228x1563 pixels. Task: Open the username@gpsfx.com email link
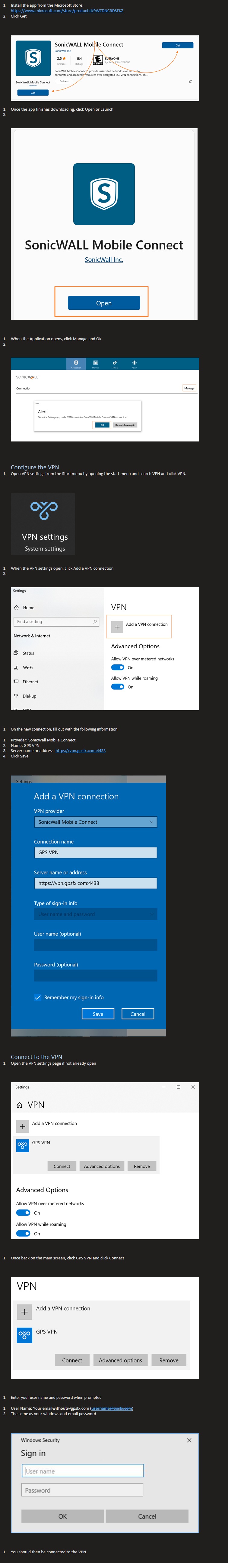point(111,1408)
